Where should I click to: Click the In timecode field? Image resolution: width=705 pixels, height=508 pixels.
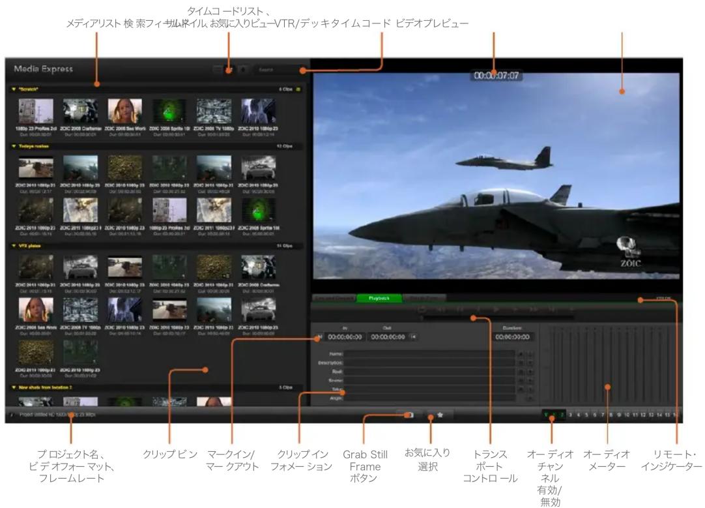345,336
